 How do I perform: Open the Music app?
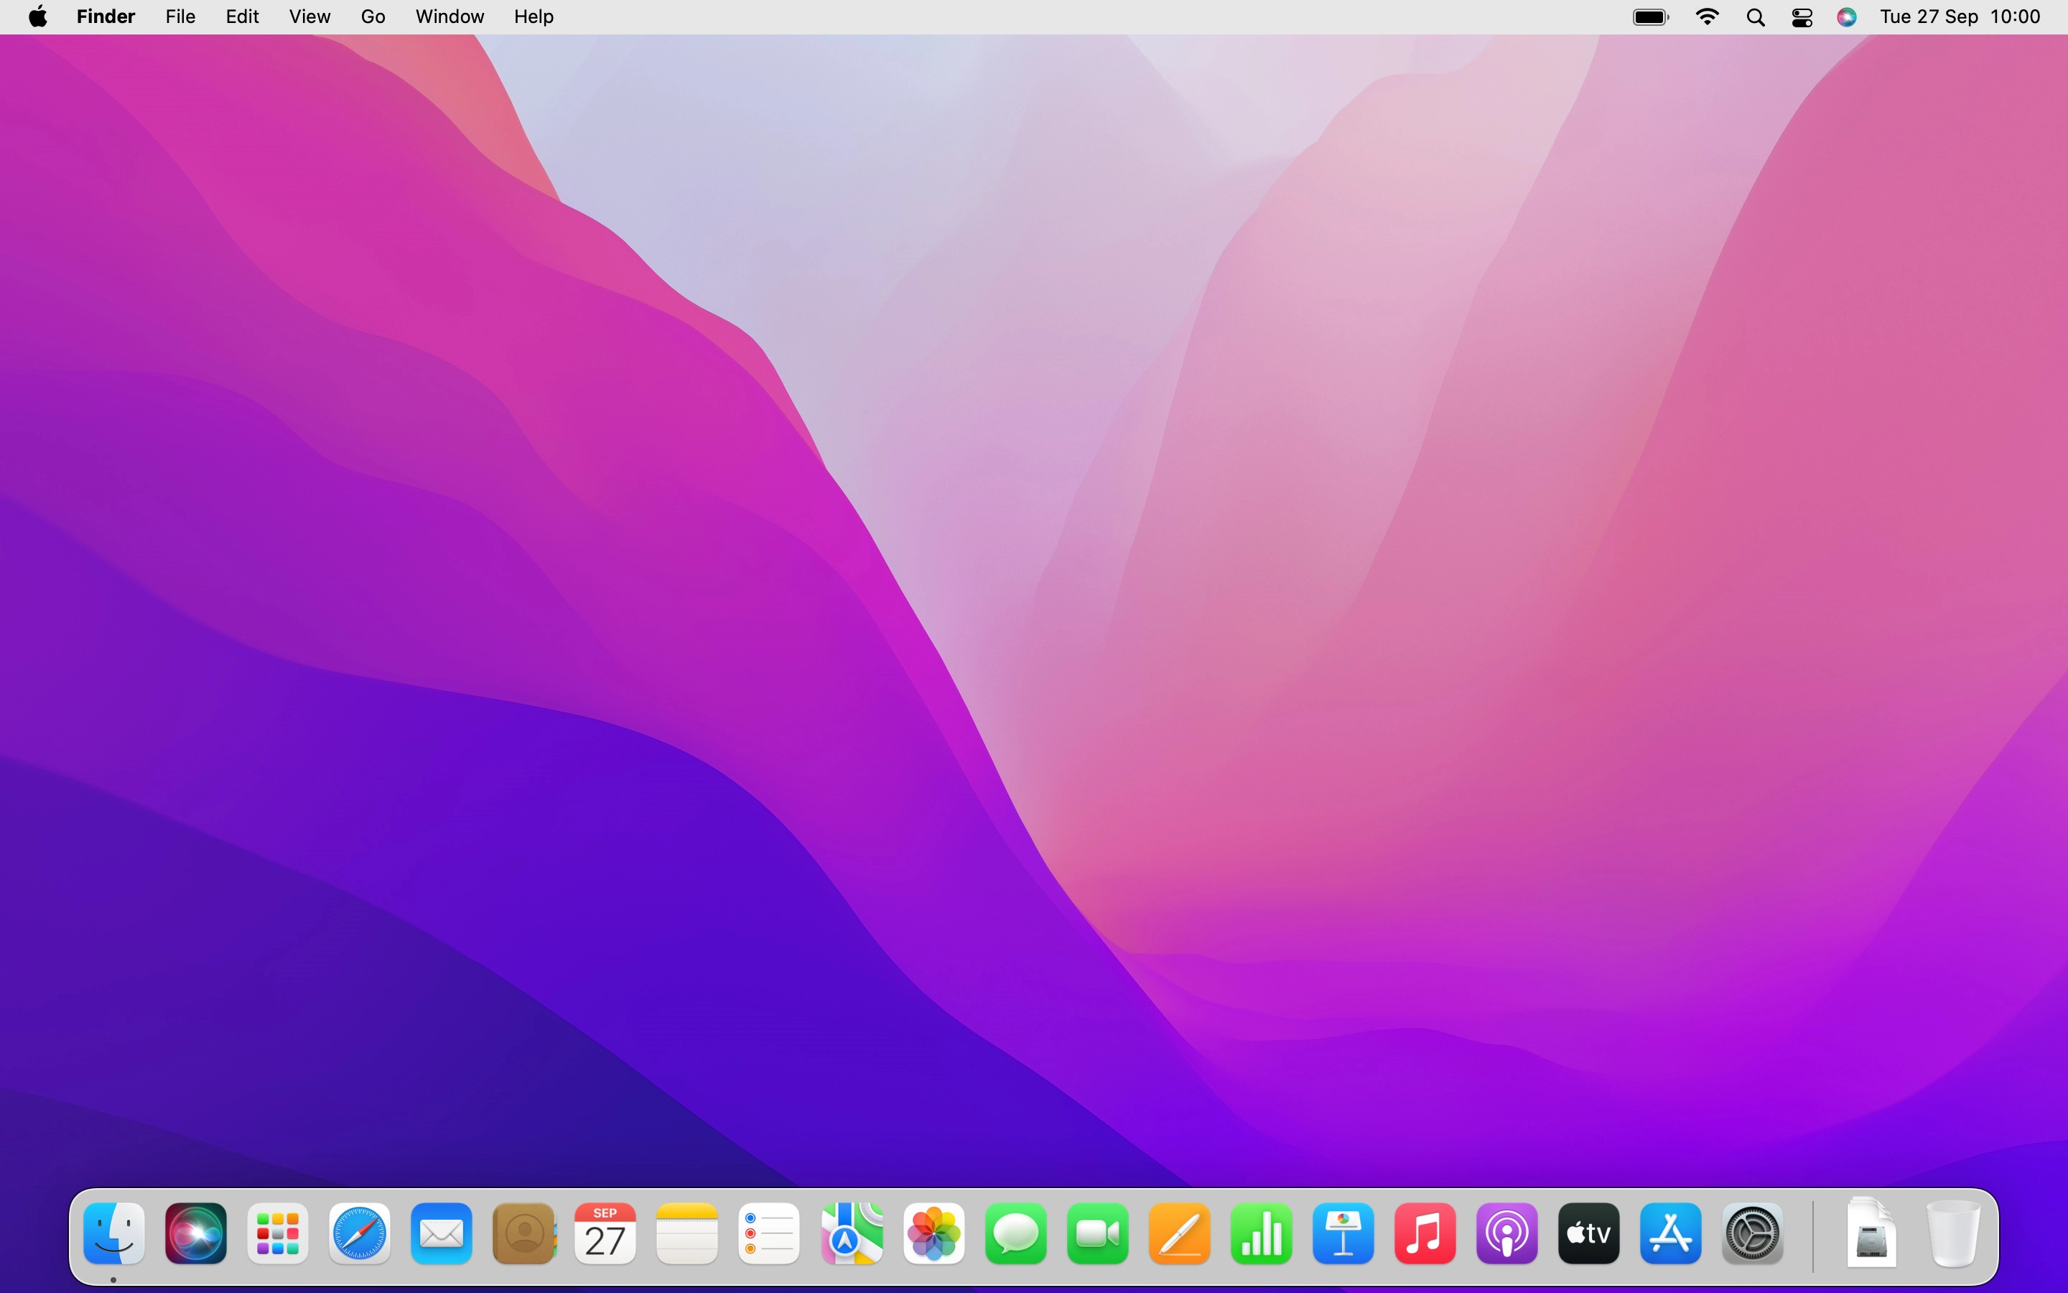(1425, 1233)
